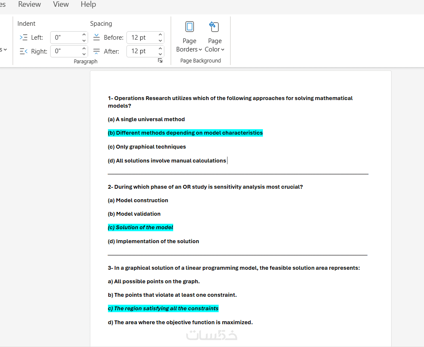Click '(d) All solutions involve manual calculations' line
This screenshot has width=424, height=347.
pos(167,161)
